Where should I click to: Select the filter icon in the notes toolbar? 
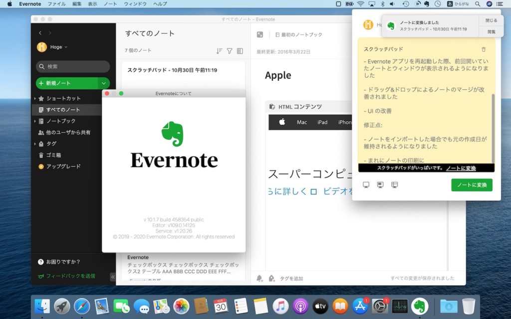230,51
